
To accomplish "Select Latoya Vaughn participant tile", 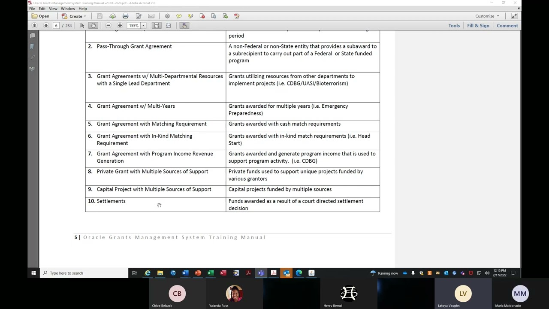I will click(463, 294).
